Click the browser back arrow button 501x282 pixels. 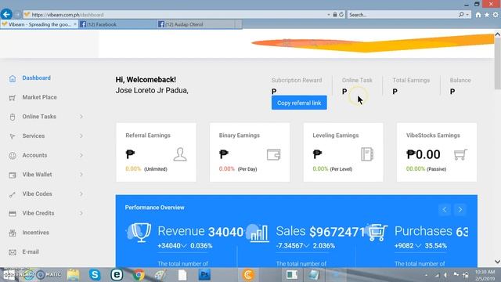pyautogui.click(x=6, y=14)
